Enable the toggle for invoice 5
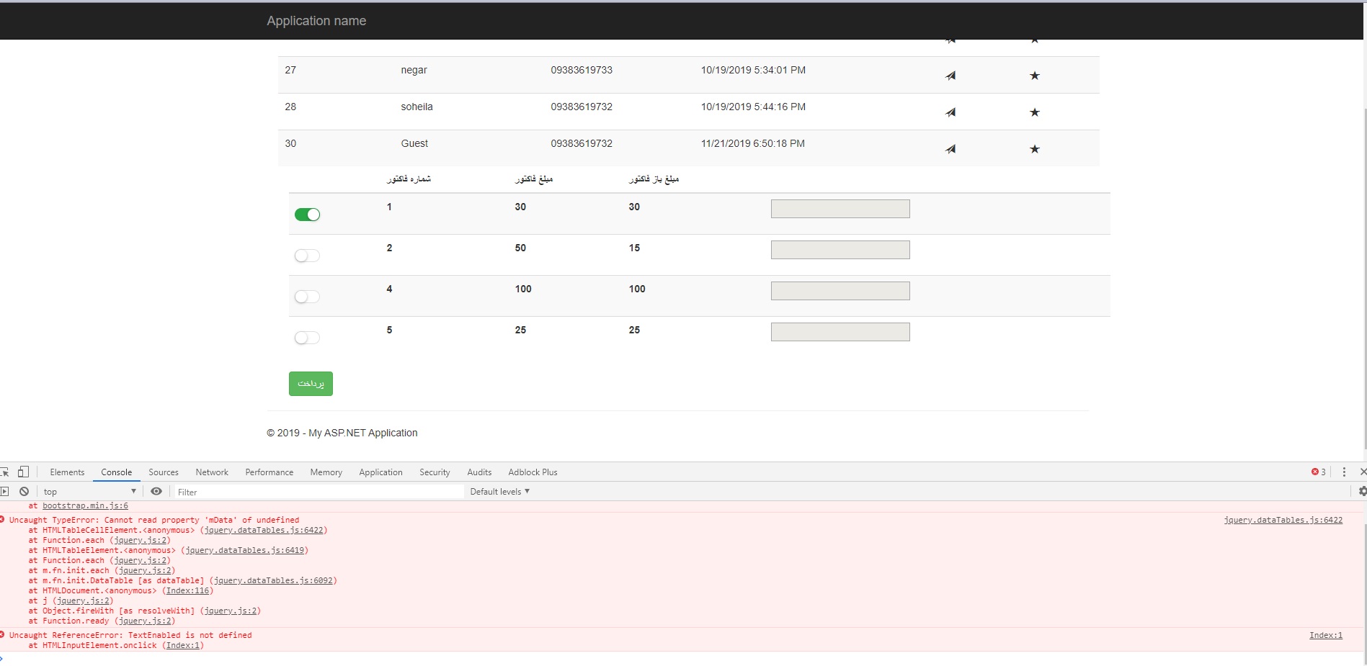This screenshot has width=1367, height=666. (307, 338)
